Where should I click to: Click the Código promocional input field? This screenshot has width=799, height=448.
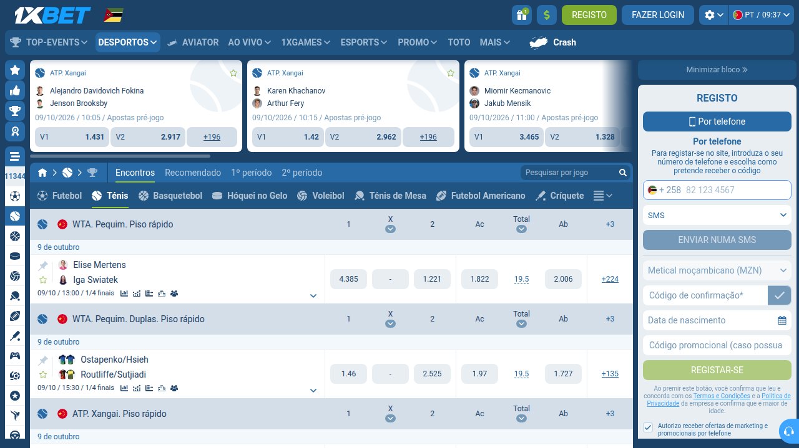coord(717,345)
